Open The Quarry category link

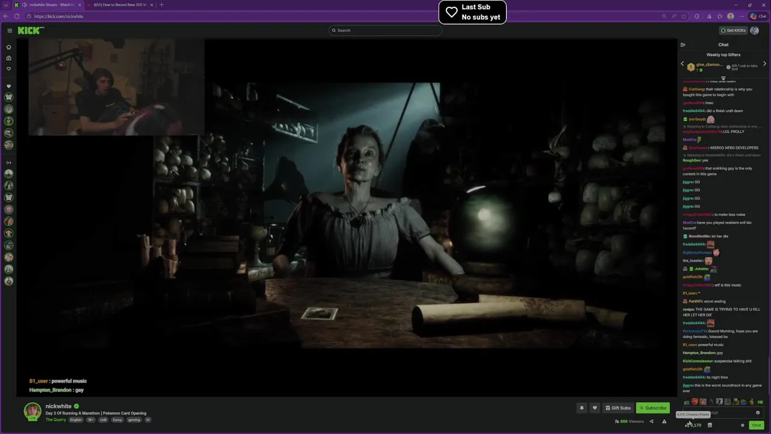point(56,420)
